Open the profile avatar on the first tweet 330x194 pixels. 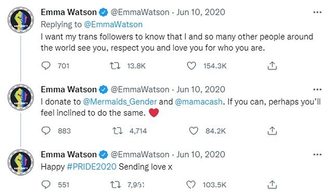point(21,20)
